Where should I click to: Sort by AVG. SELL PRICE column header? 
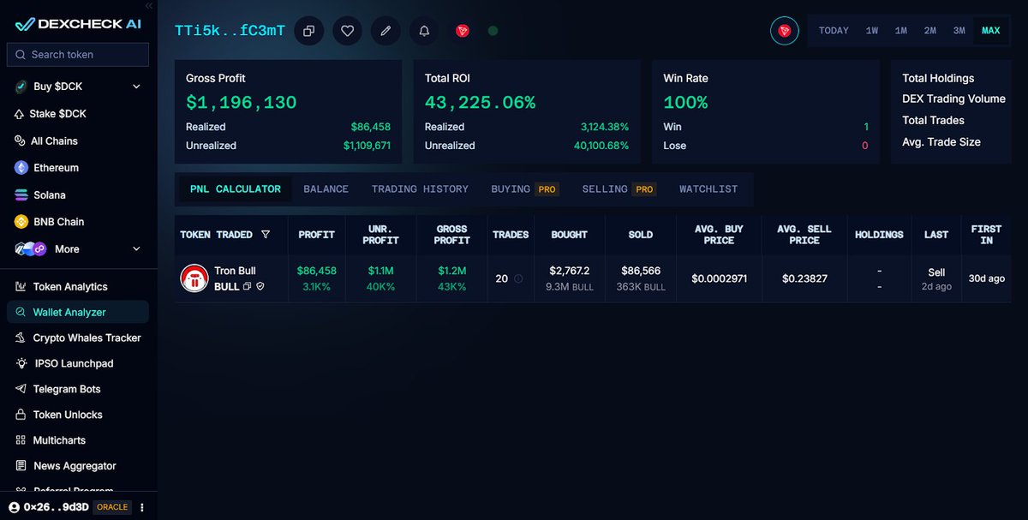click(804, 235)
